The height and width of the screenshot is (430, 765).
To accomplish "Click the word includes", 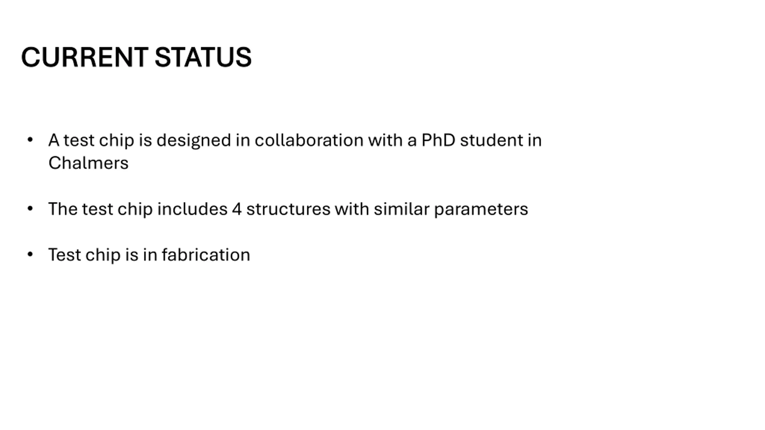I will tap(192, 209).
